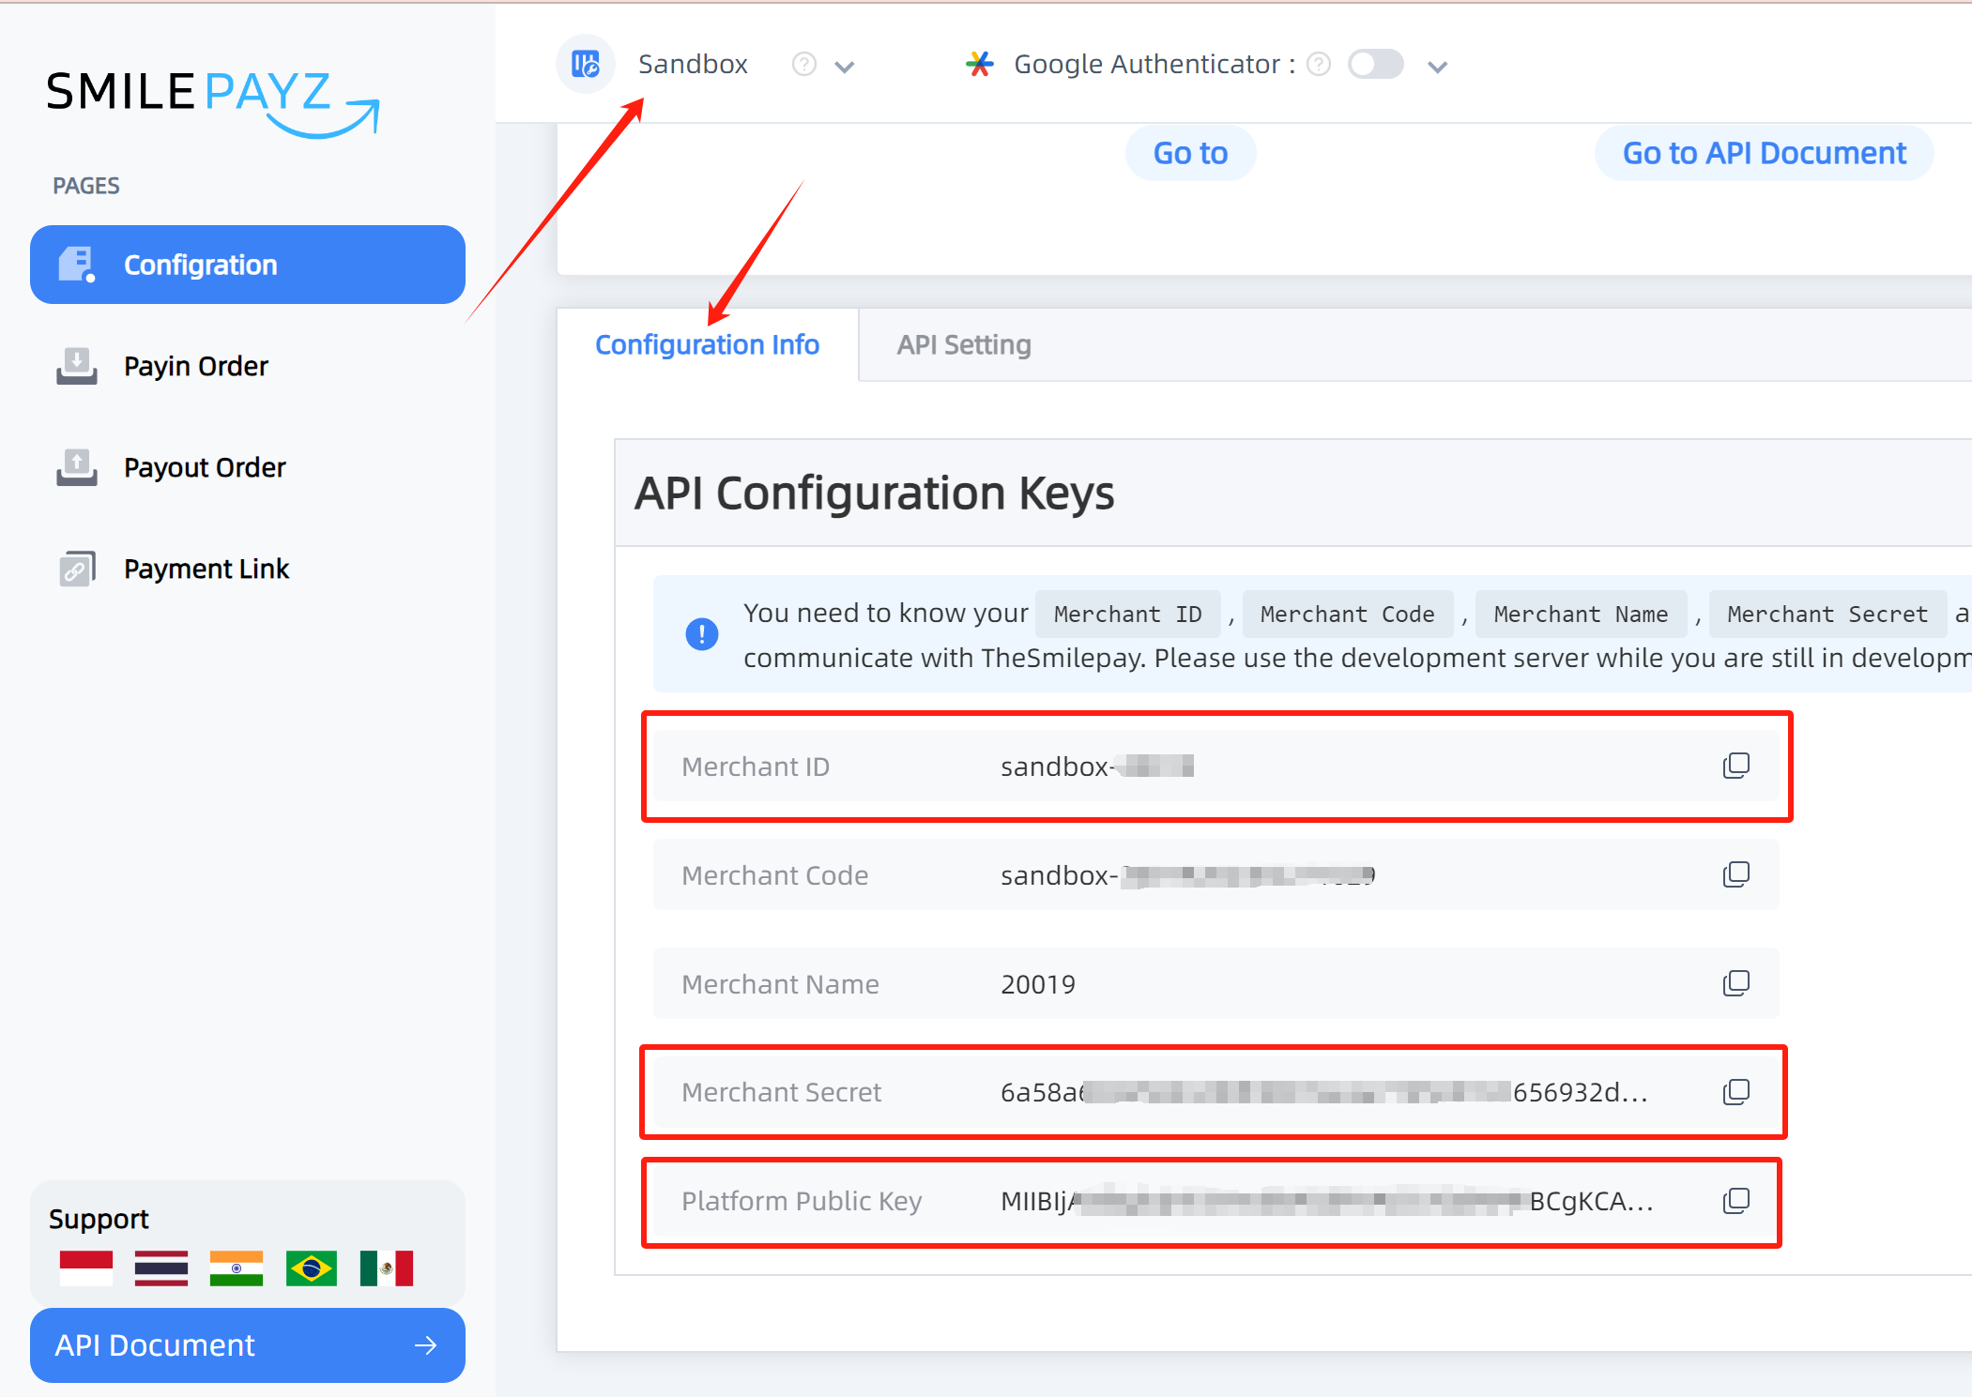
Task: Open the help tooltip beside Sandbox
Action: click(804, 64)
